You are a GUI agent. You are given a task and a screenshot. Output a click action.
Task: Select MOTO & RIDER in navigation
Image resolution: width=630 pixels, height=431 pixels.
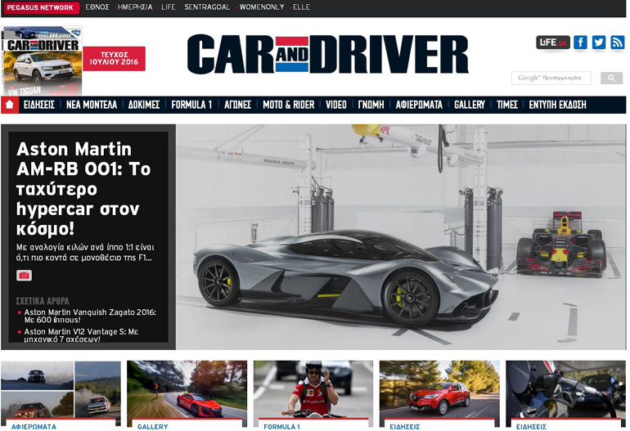point(288,105)
